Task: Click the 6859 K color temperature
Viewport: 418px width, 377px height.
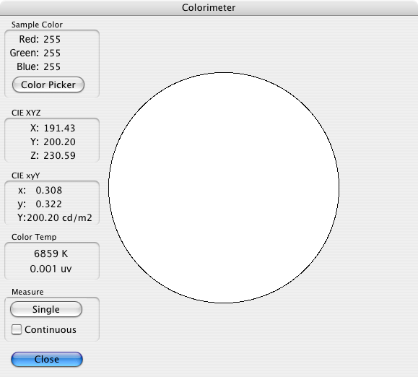Action: click(x=51, y=253)
